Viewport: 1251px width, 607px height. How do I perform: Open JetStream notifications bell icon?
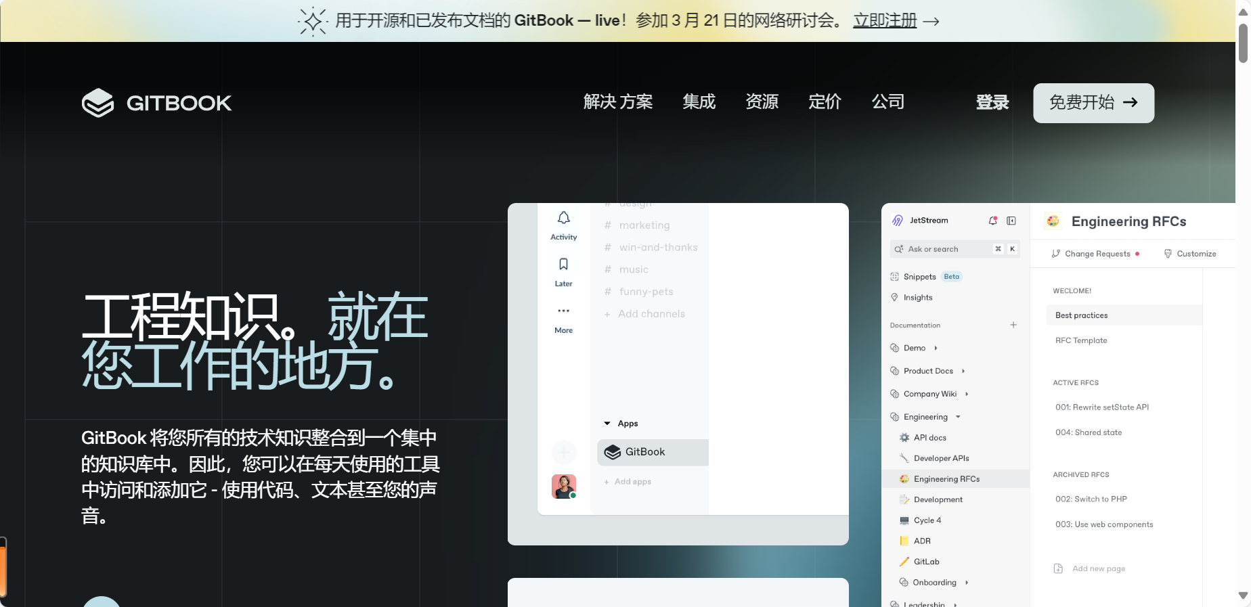click(x=993, y=221)
